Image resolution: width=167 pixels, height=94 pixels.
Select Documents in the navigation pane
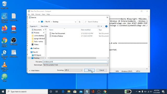(x=38, y=30)
